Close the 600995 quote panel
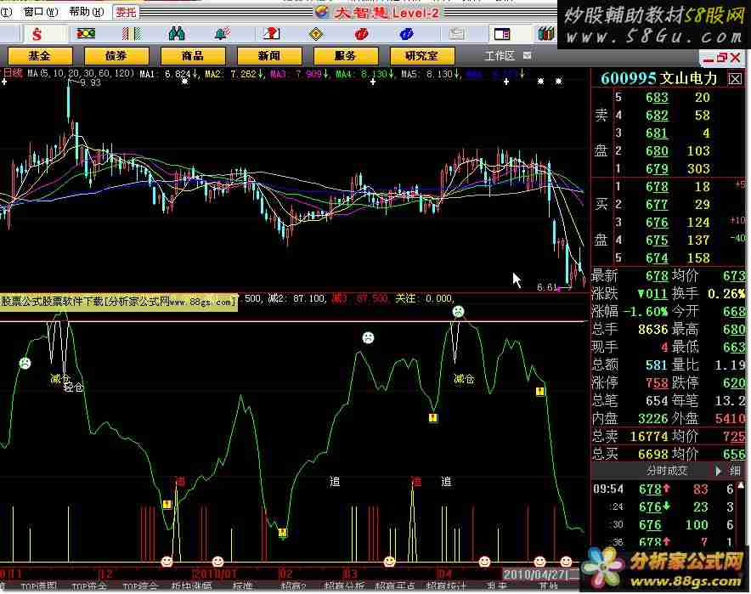Image resolution: width=751 pixels, height=594 pixels. coord(735,78)
